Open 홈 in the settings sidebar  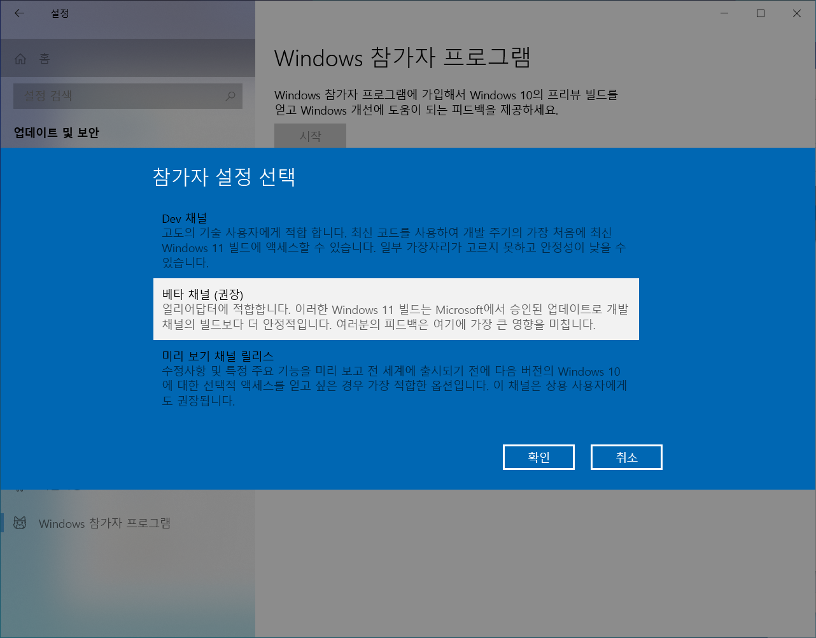(x=127, y=59)
